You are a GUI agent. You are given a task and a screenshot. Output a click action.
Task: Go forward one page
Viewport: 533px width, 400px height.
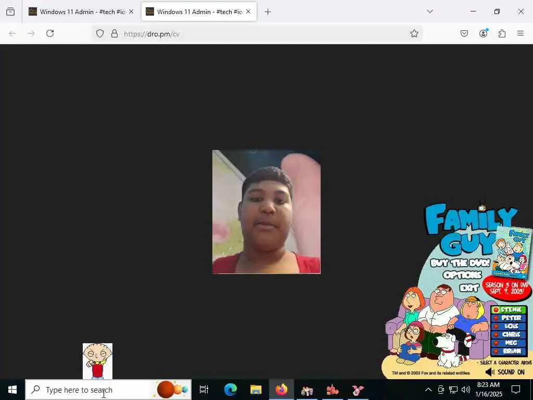click(x=31, y=33)
